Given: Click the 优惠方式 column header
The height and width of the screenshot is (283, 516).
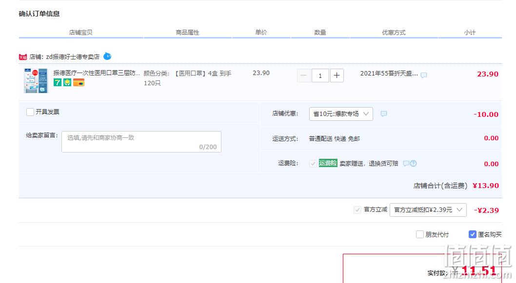Looking at the screenshot, I should coord(394,32).
